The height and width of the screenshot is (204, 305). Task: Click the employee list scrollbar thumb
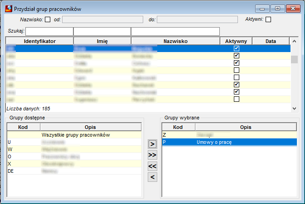[294, 59]
